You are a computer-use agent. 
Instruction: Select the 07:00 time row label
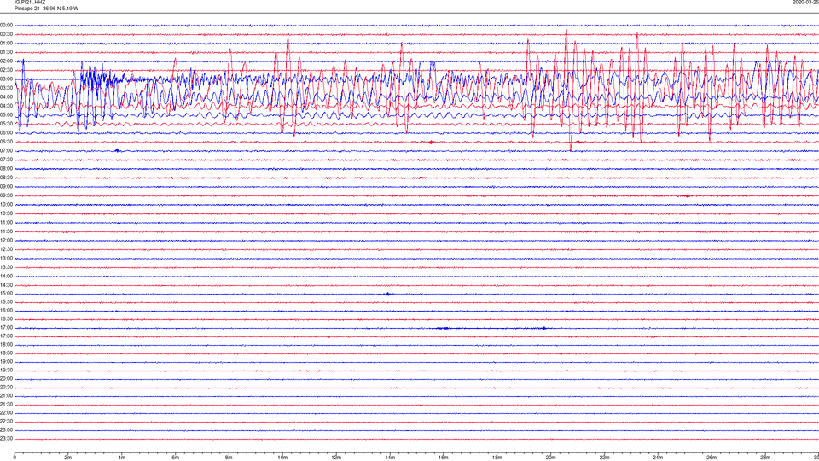click(6, 151)
